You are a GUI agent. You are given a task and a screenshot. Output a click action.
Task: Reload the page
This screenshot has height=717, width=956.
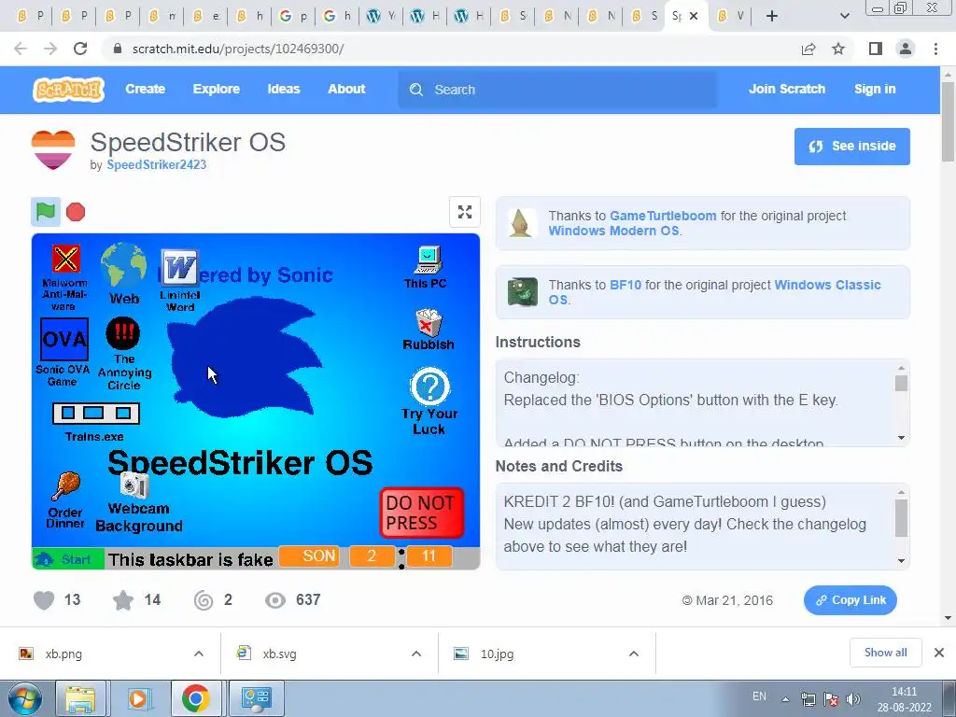[80, 49]
